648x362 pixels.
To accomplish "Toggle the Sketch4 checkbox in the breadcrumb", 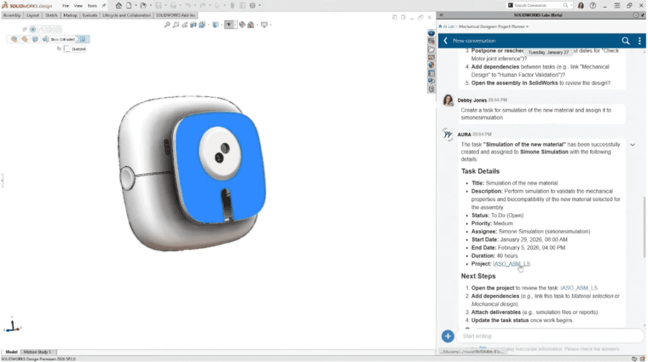I will coord(68,49).
